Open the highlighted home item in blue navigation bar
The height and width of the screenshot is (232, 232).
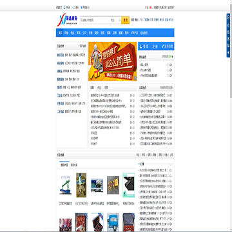[60, 33]
